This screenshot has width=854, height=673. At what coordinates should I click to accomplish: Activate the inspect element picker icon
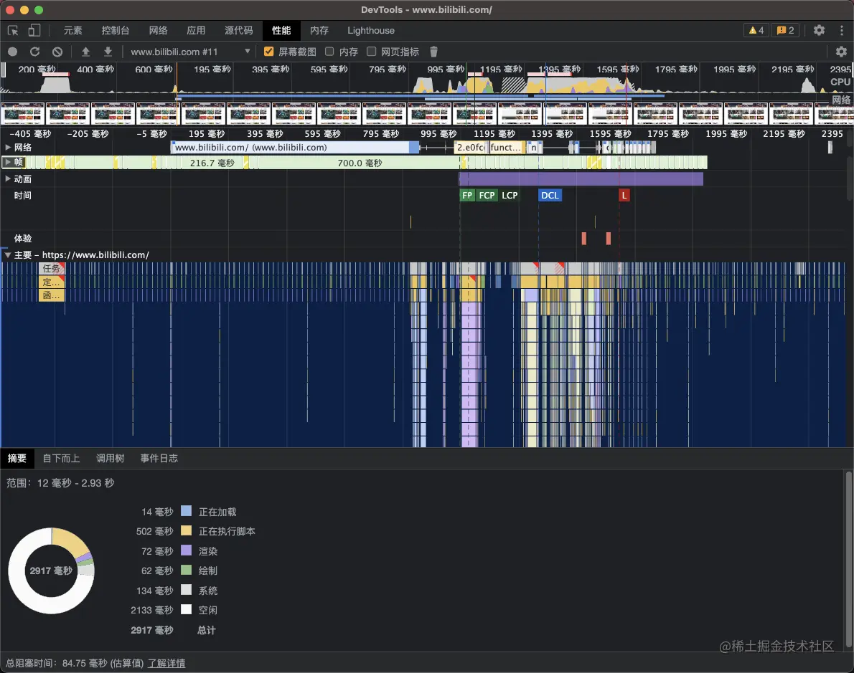pos(13,31)
